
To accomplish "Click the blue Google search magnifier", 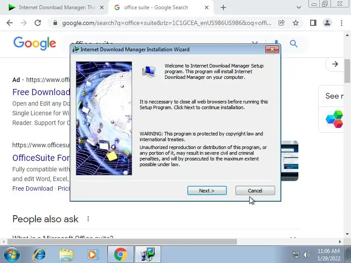I will point(294,43).
